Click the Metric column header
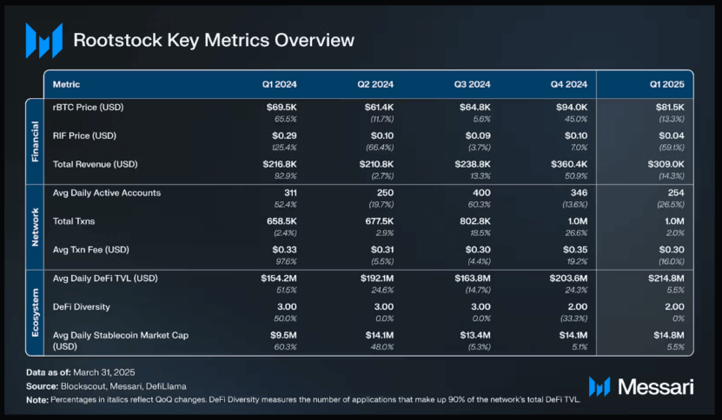This screenshot has width=722, height=420. 68,84
